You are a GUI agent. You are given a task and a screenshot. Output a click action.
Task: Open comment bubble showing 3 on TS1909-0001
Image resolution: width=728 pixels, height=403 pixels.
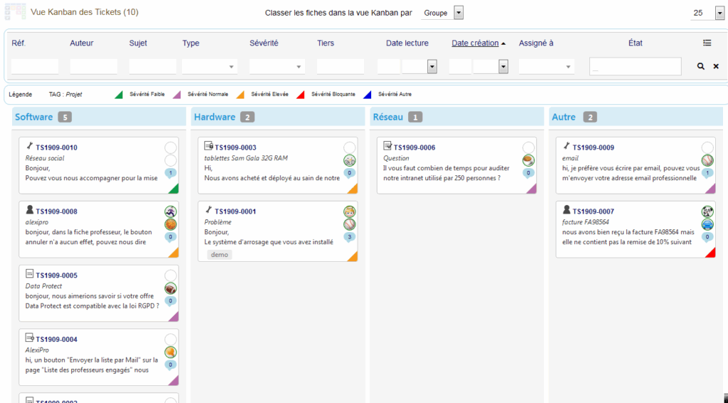[349, 237]
